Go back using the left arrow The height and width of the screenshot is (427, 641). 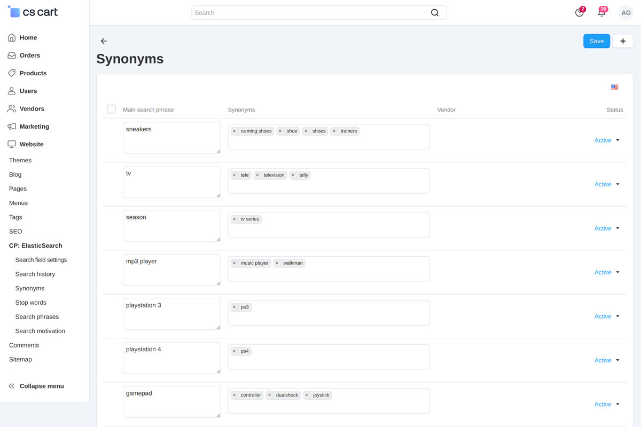pos(104,41)
